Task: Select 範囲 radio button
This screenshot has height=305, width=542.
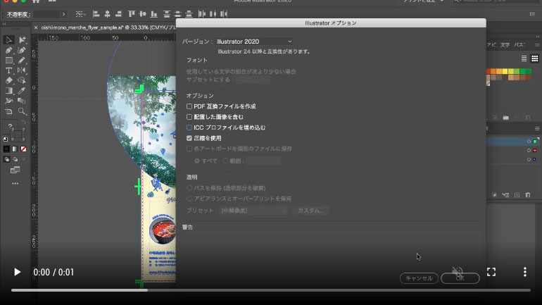Action: click(x=225, y=161)
